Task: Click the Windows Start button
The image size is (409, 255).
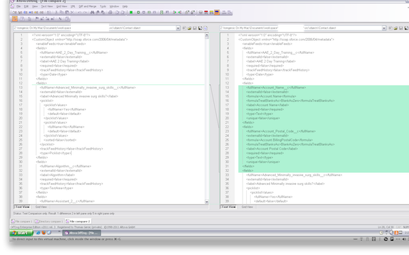Action: tap(21, 233)
